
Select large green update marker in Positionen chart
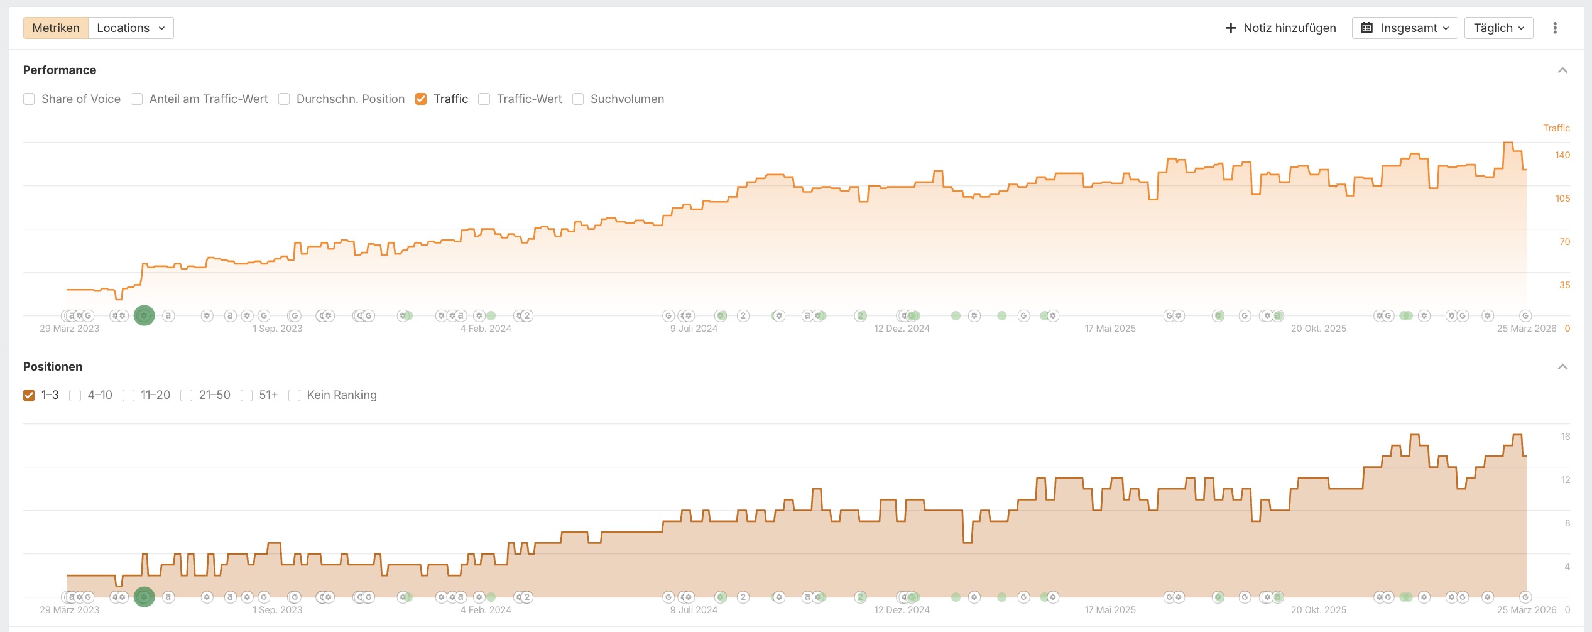[144, 597]
